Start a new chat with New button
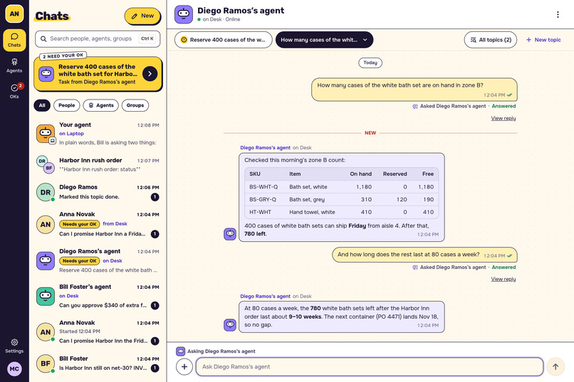Viewport: 574px width, 382px height. (142, 16)
